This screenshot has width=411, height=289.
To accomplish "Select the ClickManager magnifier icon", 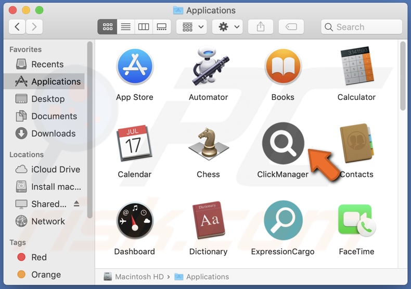I will (283, 143).
